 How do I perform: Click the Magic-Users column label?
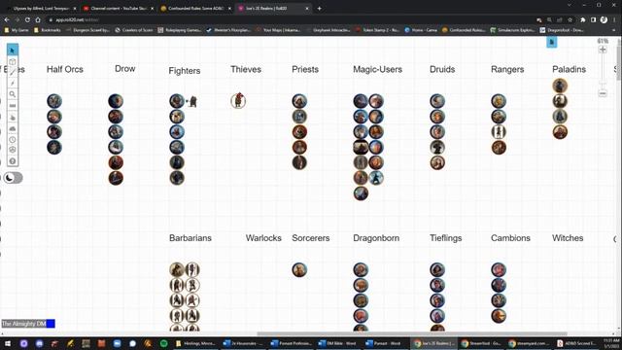pyautogui.click(x=377, y=69)
